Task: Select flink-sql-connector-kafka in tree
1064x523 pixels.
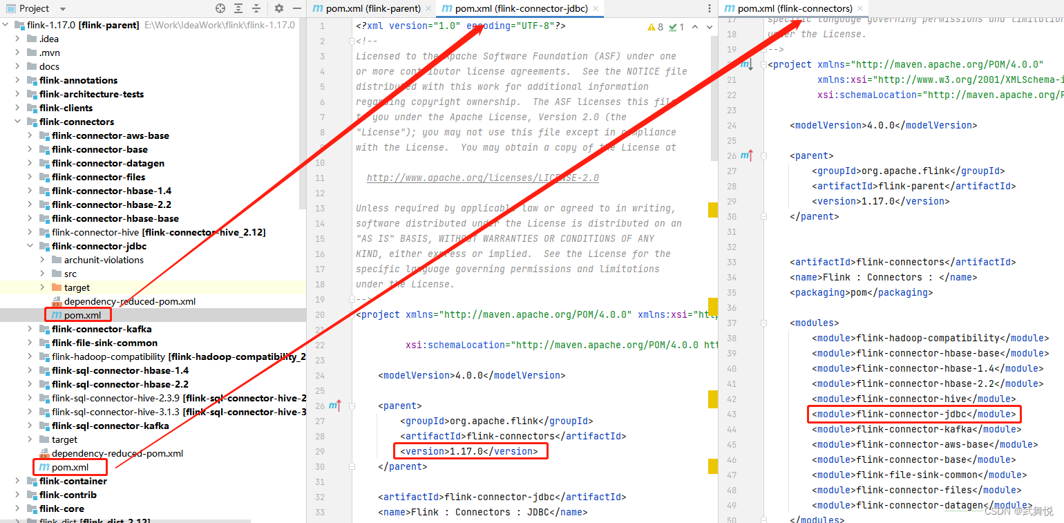Action: [x=111, y=426]
